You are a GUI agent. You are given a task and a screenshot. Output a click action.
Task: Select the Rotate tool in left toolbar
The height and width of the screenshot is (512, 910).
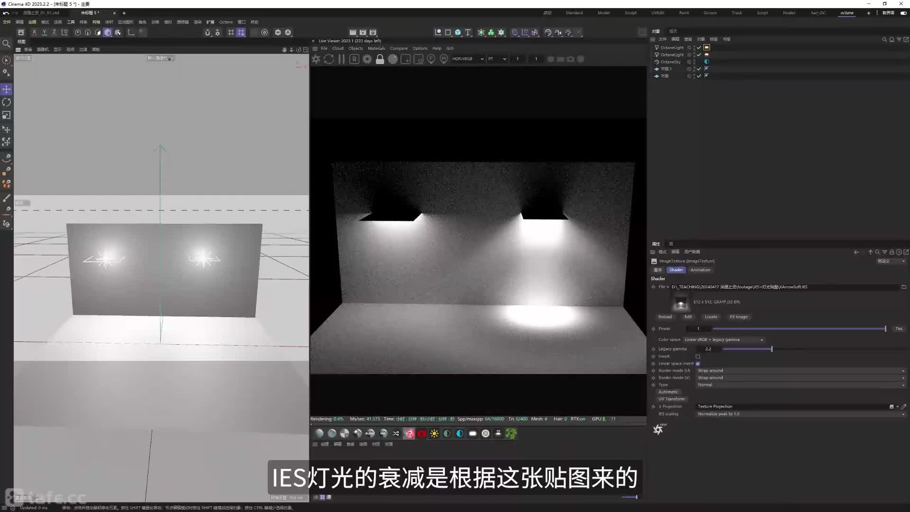6,102
